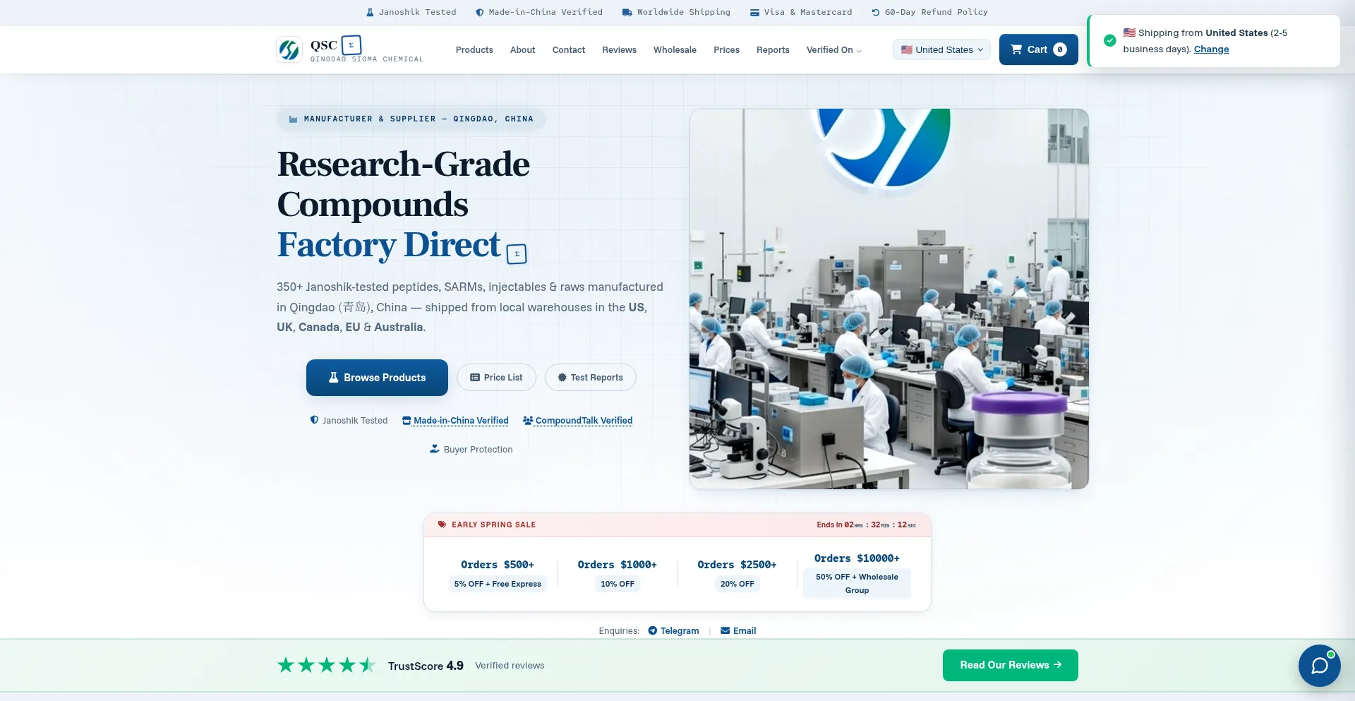
Task: Click the sigma icon after Factory Direct
Action: point(517,254)
